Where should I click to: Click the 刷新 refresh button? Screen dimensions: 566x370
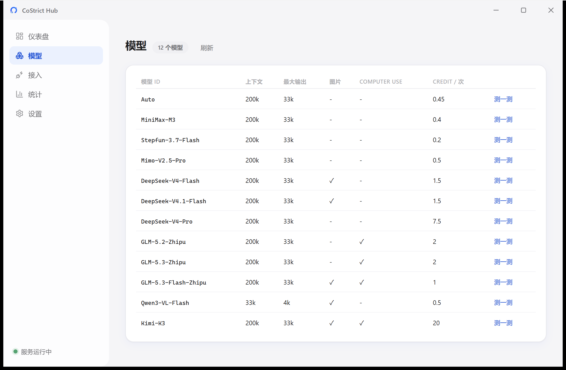click(x=207, y=48)
